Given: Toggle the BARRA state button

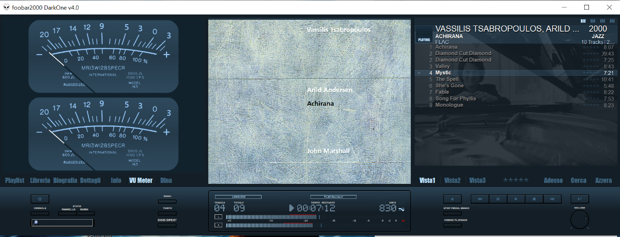Looking at the screenshot, I should (x=86, y=213).
